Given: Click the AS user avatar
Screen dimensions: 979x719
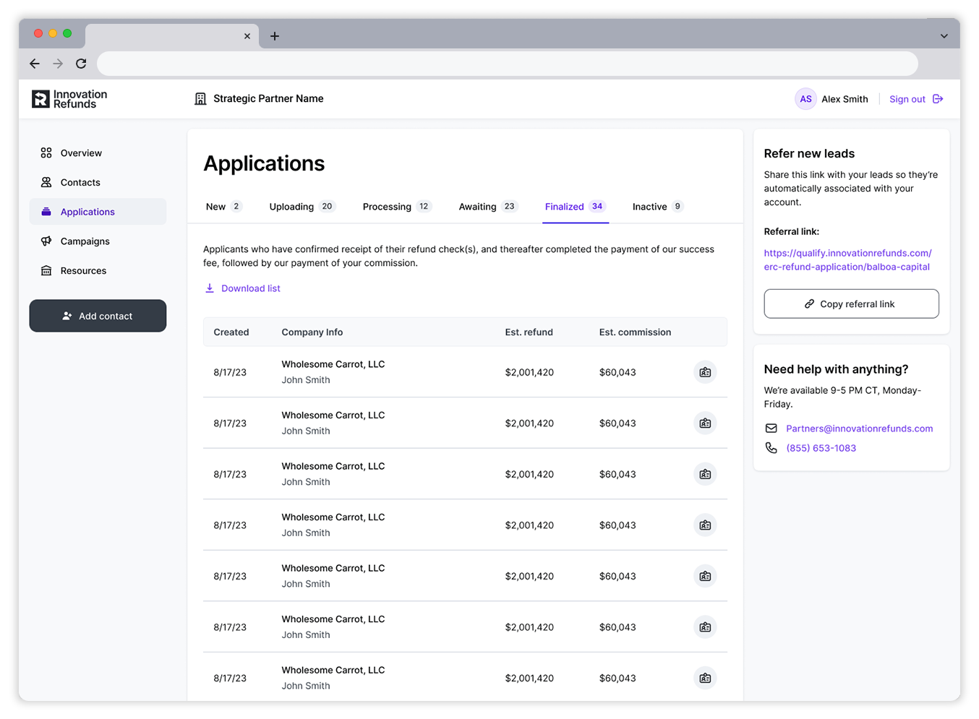Looking at the screenshot, I should (x=805, y=99).
